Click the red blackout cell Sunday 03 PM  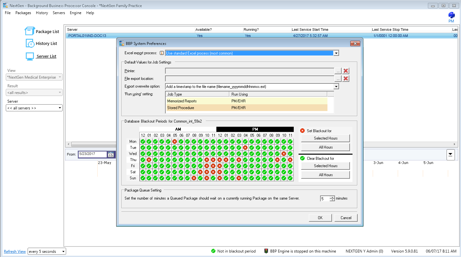[x=239, y=178]
